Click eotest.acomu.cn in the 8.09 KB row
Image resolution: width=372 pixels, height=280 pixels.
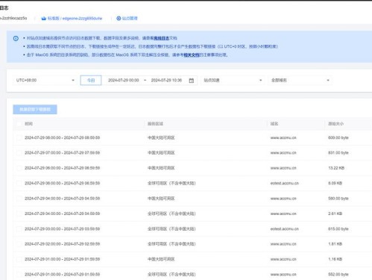pyautogui.click(x=285, y=183)
